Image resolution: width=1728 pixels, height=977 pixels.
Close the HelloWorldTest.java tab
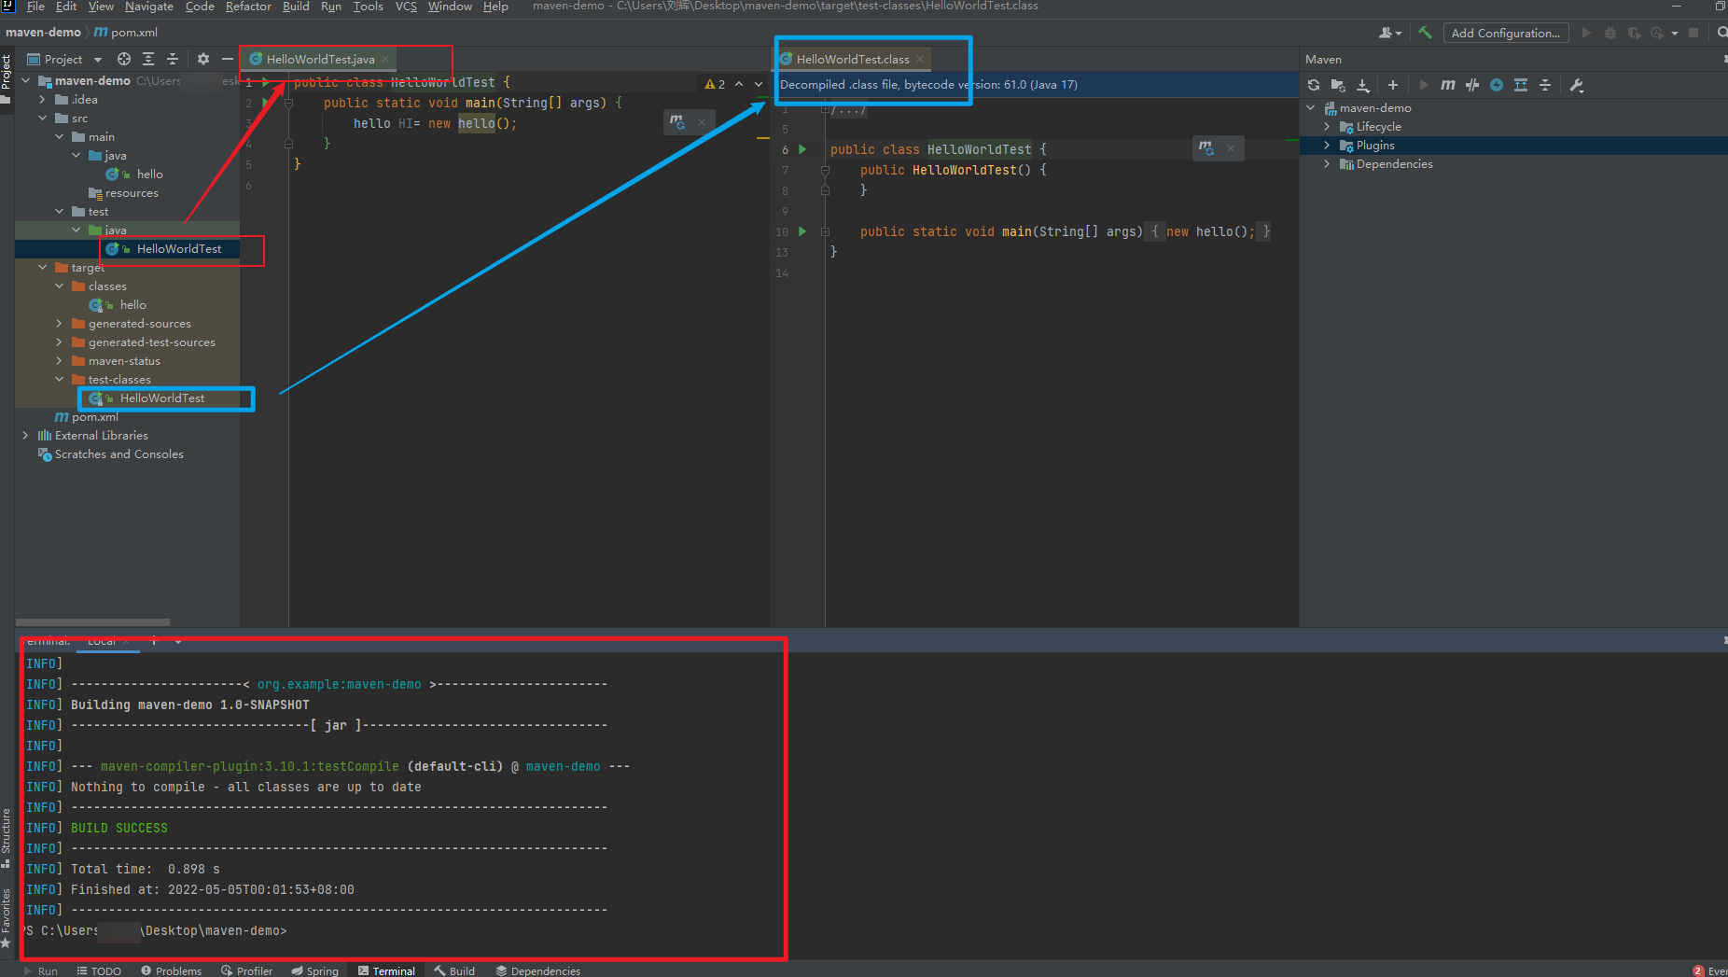(x=385, y=59)
